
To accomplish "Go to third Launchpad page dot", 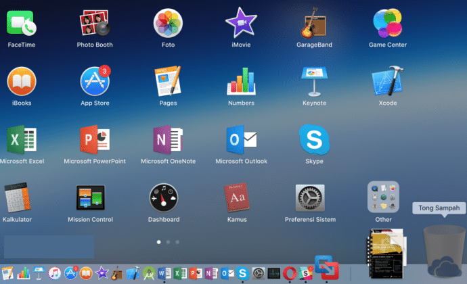I will 177,242.
